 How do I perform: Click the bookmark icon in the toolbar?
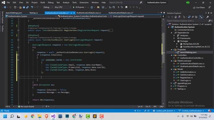point(126,7)
